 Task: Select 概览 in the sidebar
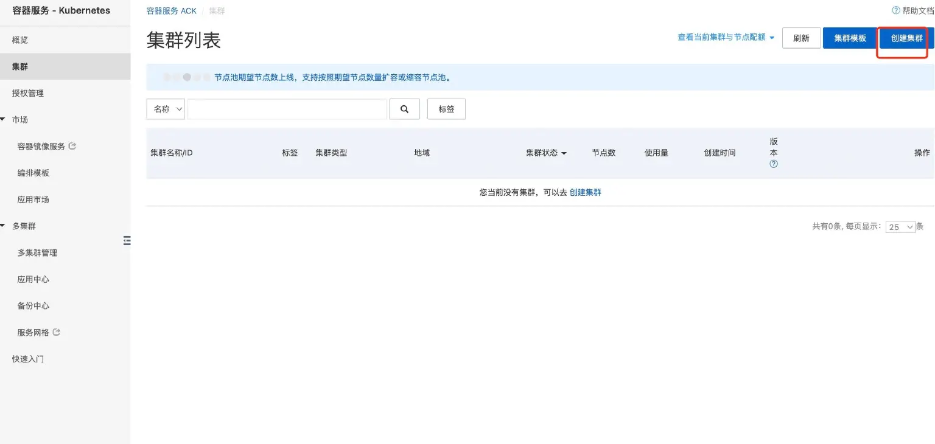point(21,40)
